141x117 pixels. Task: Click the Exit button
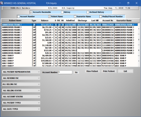pyautogui.click(x=126, y=71)
